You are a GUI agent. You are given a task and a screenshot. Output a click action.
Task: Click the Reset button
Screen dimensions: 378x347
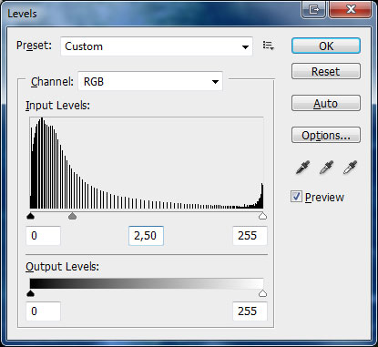pos(326,71)
